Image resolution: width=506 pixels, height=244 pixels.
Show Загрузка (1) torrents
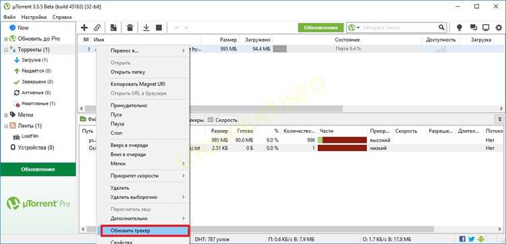35,60
